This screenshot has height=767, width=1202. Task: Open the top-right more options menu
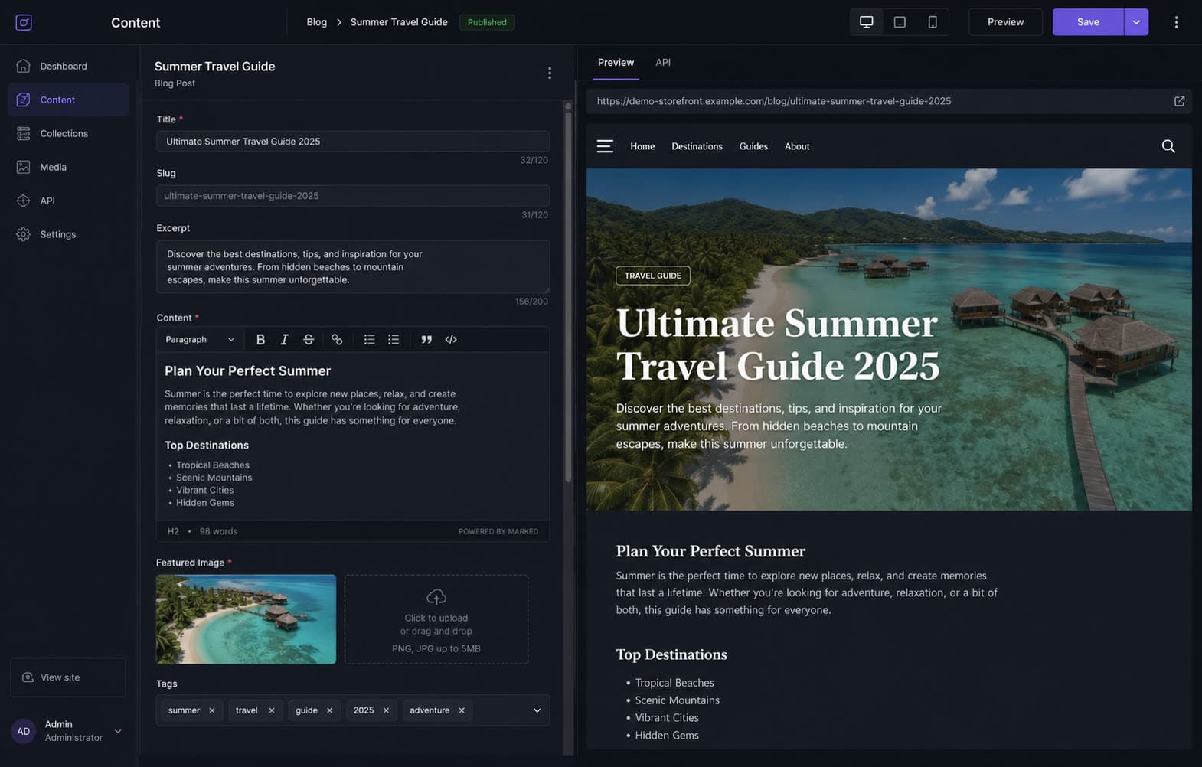click(x=1176, y=22)
